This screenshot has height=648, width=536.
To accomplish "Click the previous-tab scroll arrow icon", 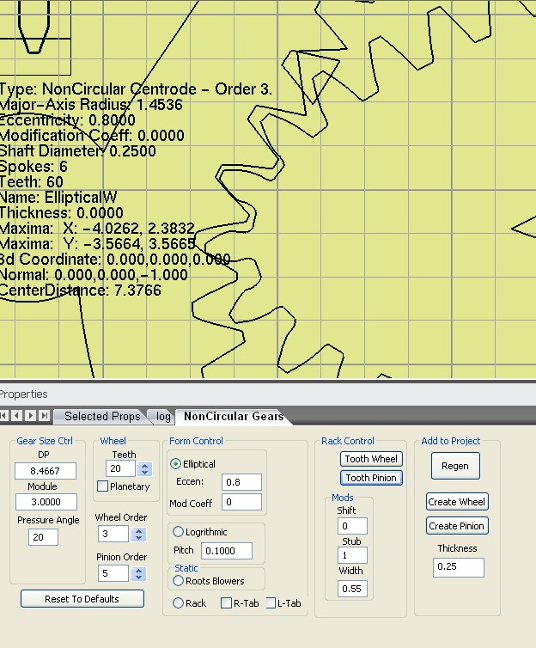I will click(17, 416).
